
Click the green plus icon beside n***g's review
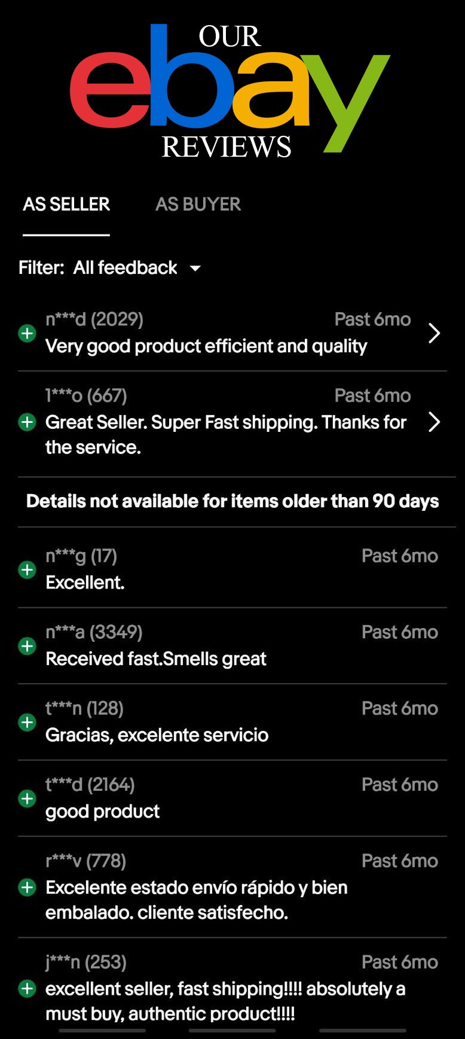pyautogui.click(x=27, y=569)
